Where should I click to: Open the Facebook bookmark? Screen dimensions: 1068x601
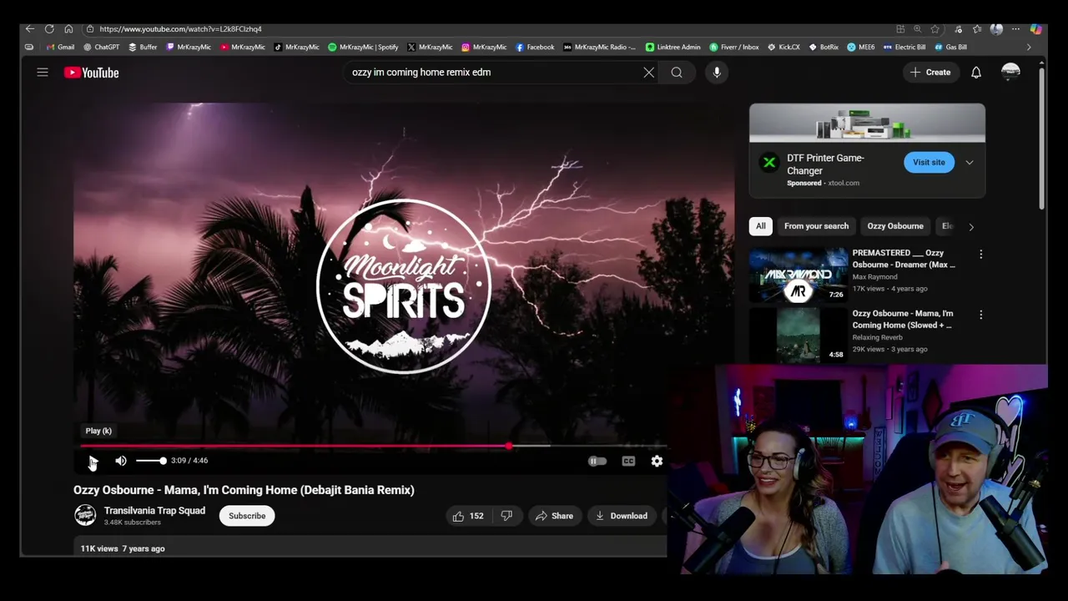point(535,48)
